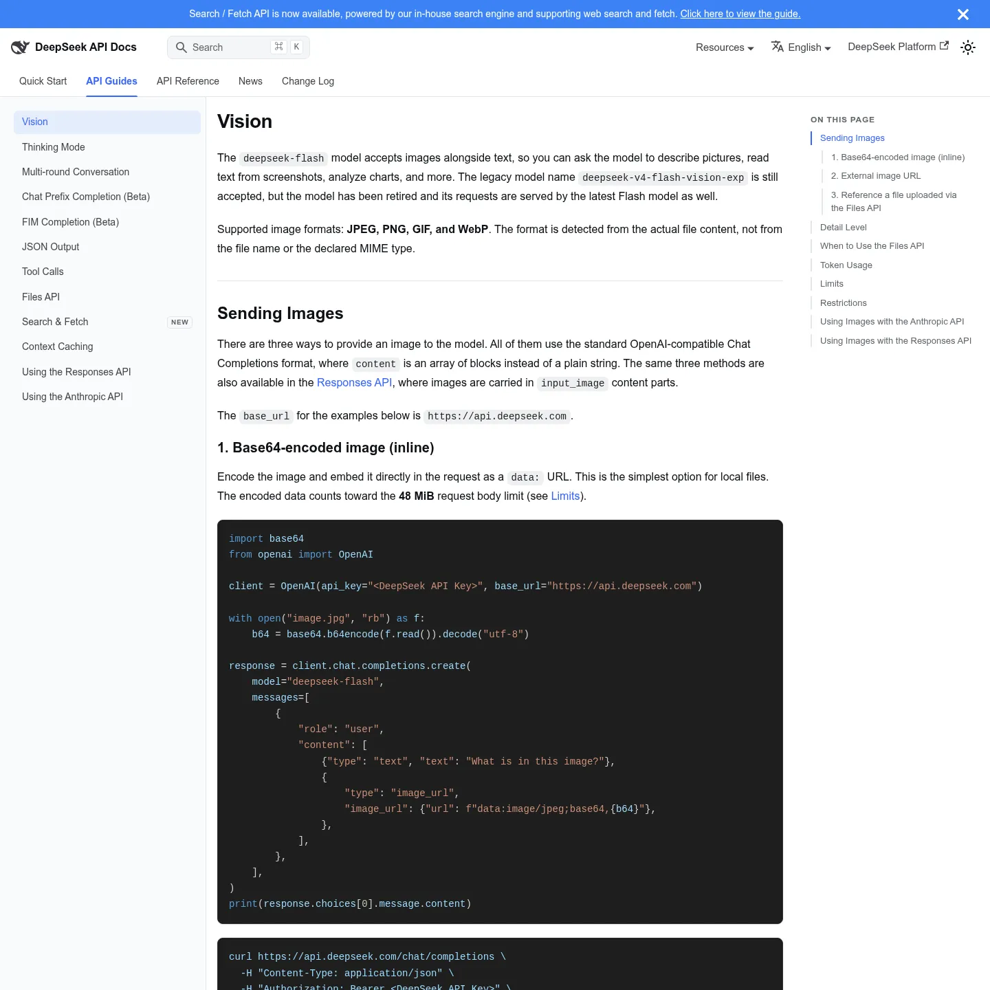This screenshot has height=990, width=990.
Task: Select Context Caching in sidebar
Action: [x=107, y=346]
